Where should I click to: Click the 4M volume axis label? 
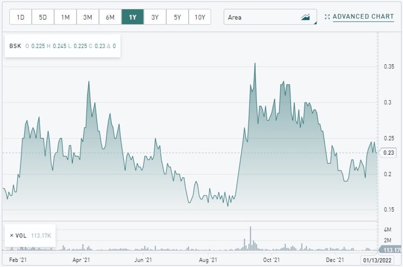[388, 230]
